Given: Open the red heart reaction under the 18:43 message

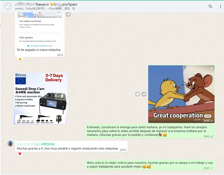Looking at the screenshot, I should 20,154.
